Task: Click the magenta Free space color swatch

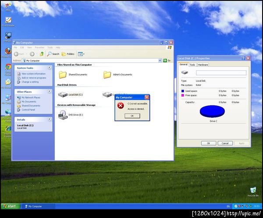Action: coord(183,95)
